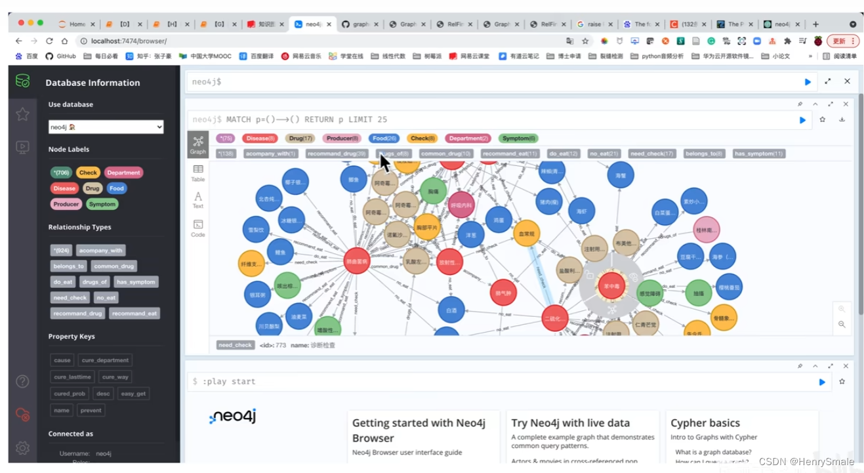
Task: Select the Producer node label in the sidebar
Action: point(66,204)
